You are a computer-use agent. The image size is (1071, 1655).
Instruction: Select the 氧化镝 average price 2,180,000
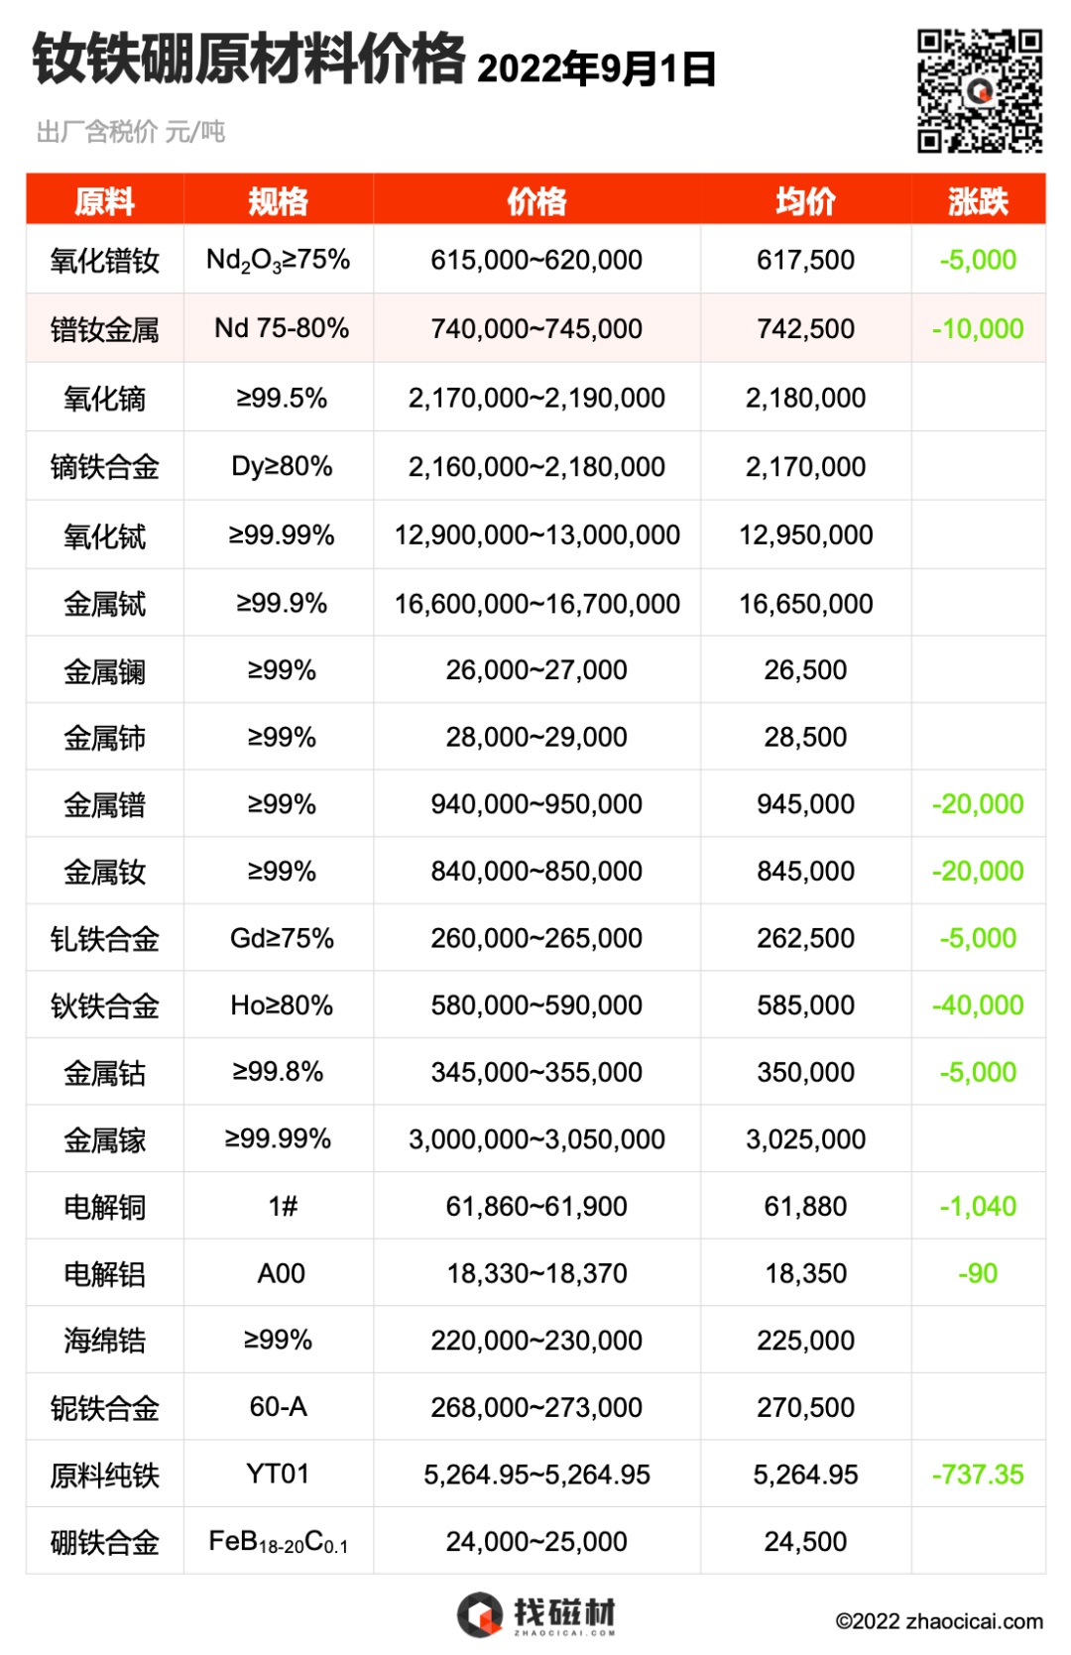pos(805,398)
